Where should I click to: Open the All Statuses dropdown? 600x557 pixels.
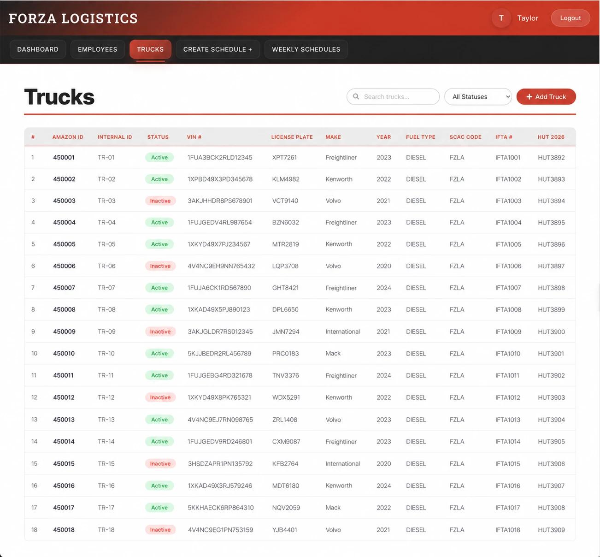[478, 97]
